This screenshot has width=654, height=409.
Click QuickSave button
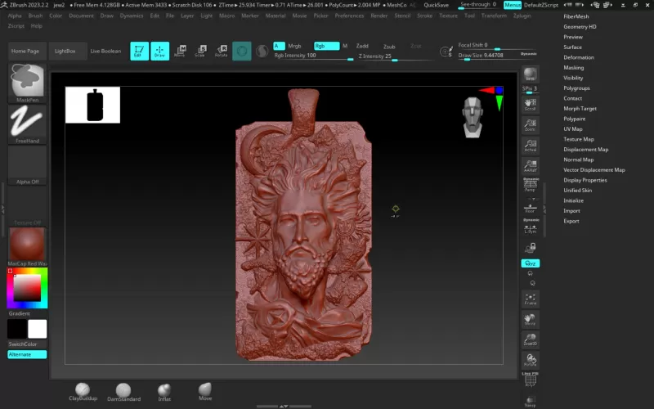(437, 5)
